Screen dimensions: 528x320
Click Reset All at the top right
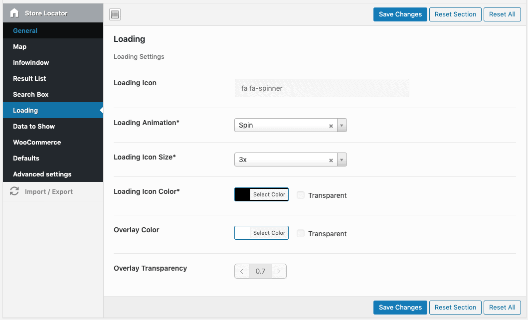[x=502, y=14]
